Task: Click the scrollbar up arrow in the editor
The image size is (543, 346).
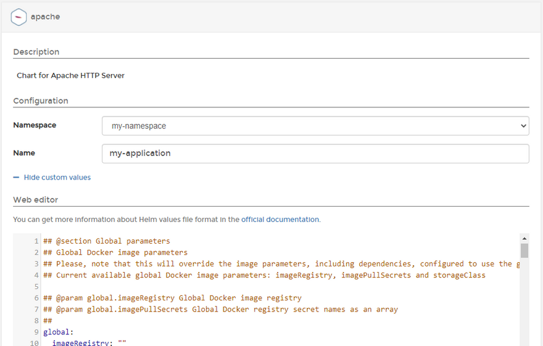Action: (524, 238)
